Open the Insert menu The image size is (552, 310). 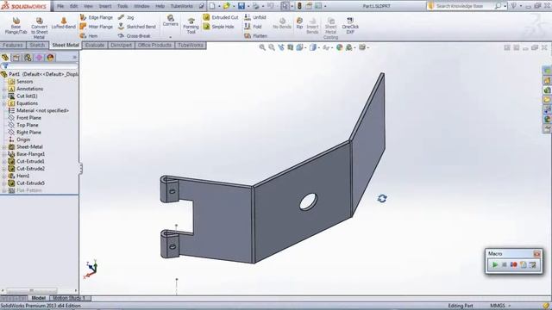pyautogui.click(x=105, y=6)
